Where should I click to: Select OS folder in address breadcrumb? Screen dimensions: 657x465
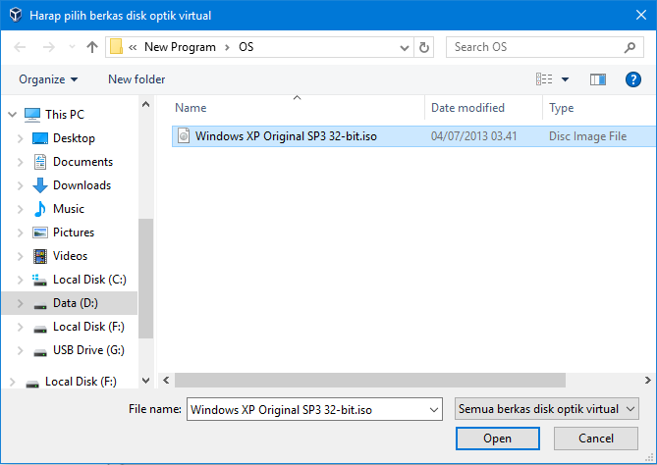point(246,47)
